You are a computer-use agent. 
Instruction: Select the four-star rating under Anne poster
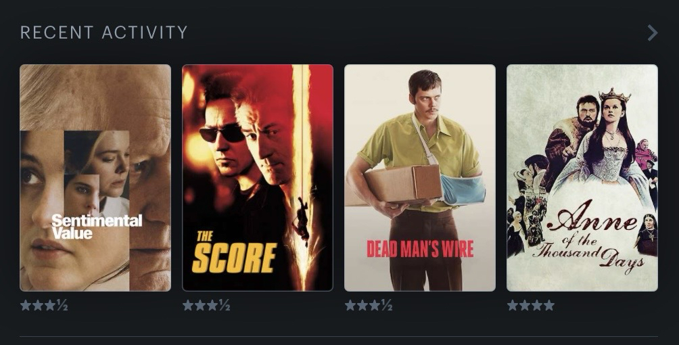pyautogui.click(x=530, y=306)
